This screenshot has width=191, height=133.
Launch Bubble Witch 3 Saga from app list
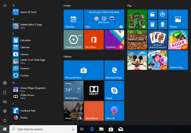35,26
